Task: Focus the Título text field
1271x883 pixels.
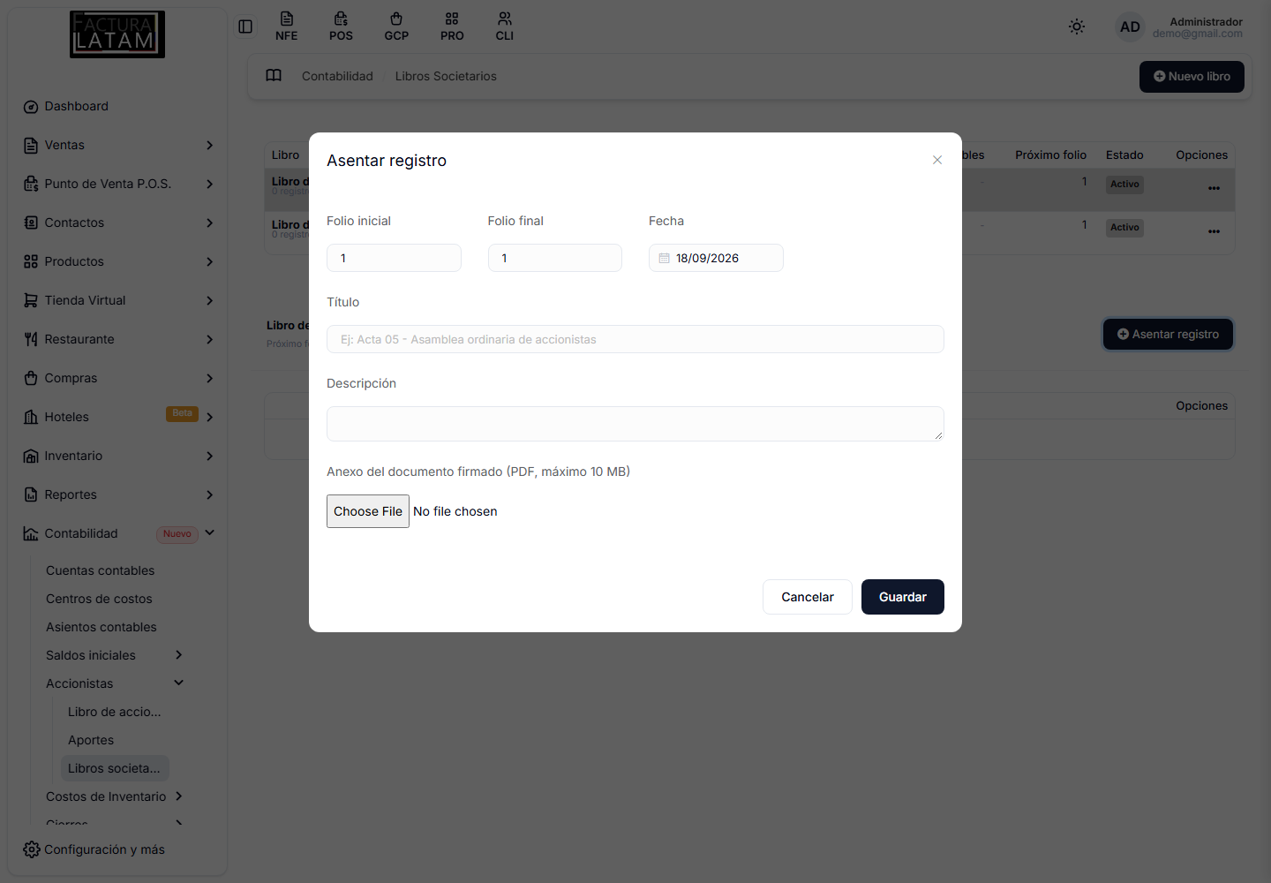Action: click(635, 339)
